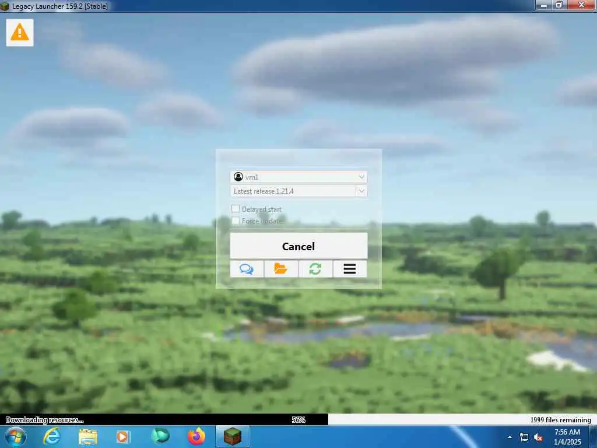597x448 pixels.
Task: Open the hamburger menu button
Action: (350, 269)
